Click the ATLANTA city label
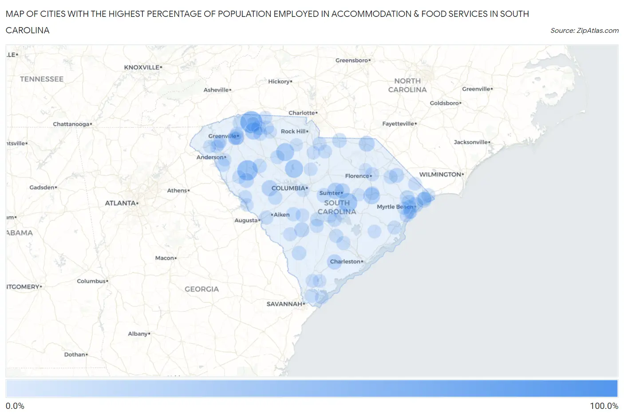The width and height of the screenshot is (624, 416). pyautogui.click(x=122, y=203)
